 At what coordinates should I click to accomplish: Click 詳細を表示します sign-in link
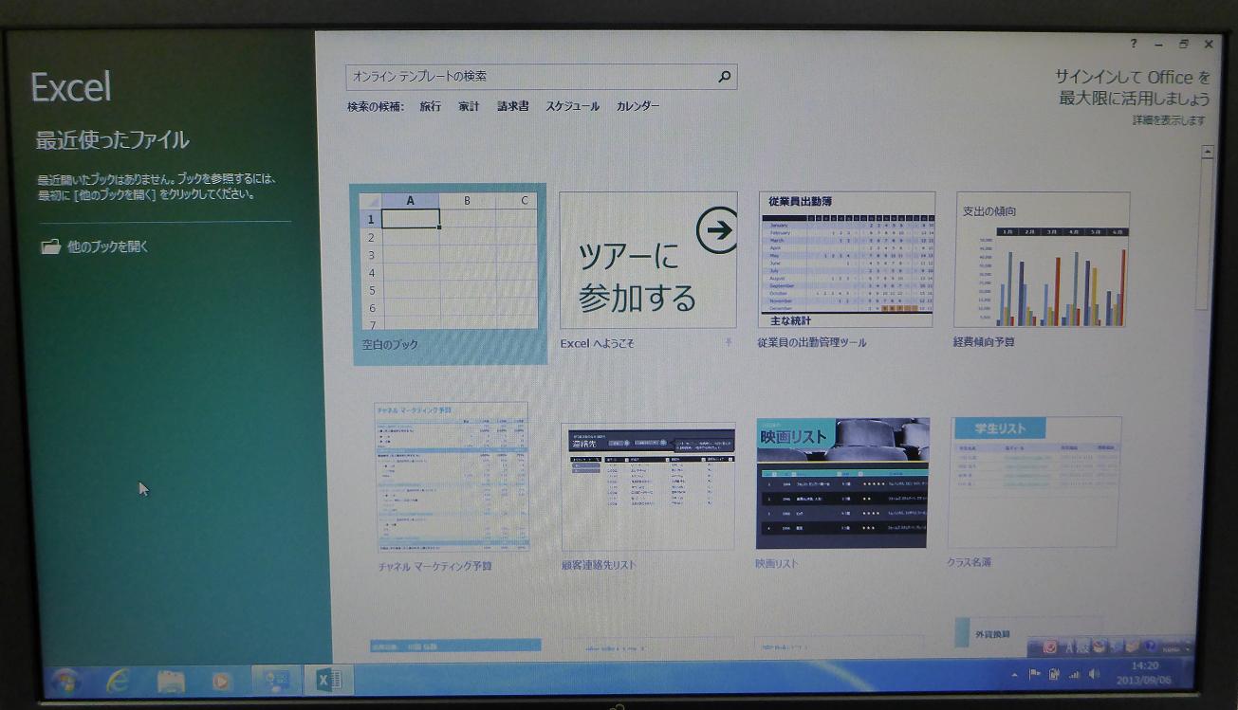(x=1168, y=120)
